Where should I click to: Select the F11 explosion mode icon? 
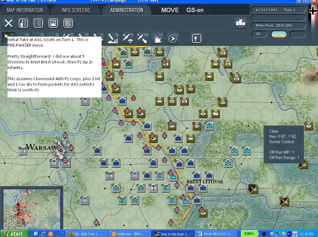(x=157, y=38)
